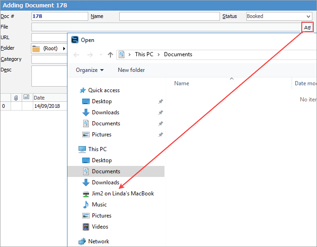Open the Videos folder
Viewport: 317px width, 247px height.
pyautogui.click(x=100, y=227)
